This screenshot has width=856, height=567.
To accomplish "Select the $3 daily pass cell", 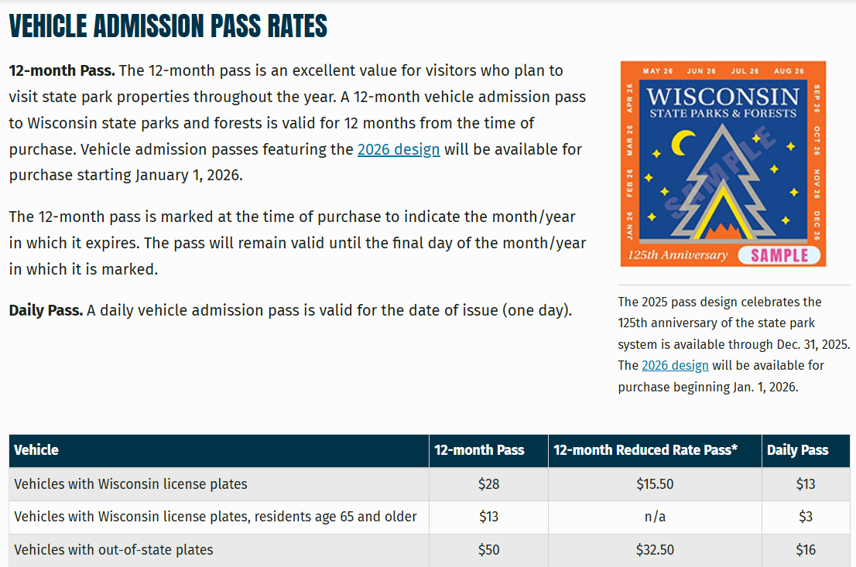I will [806, 517].
